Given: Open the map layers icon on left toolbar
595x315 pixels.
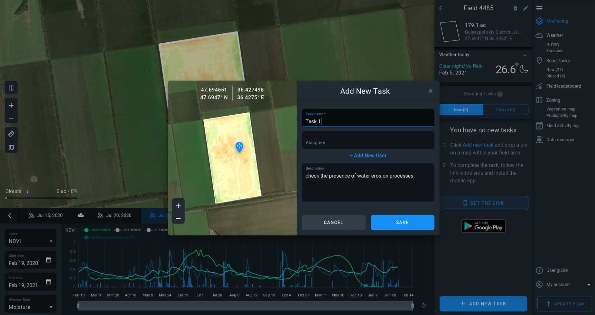Looking at the screenshot, I should point(11,147).
